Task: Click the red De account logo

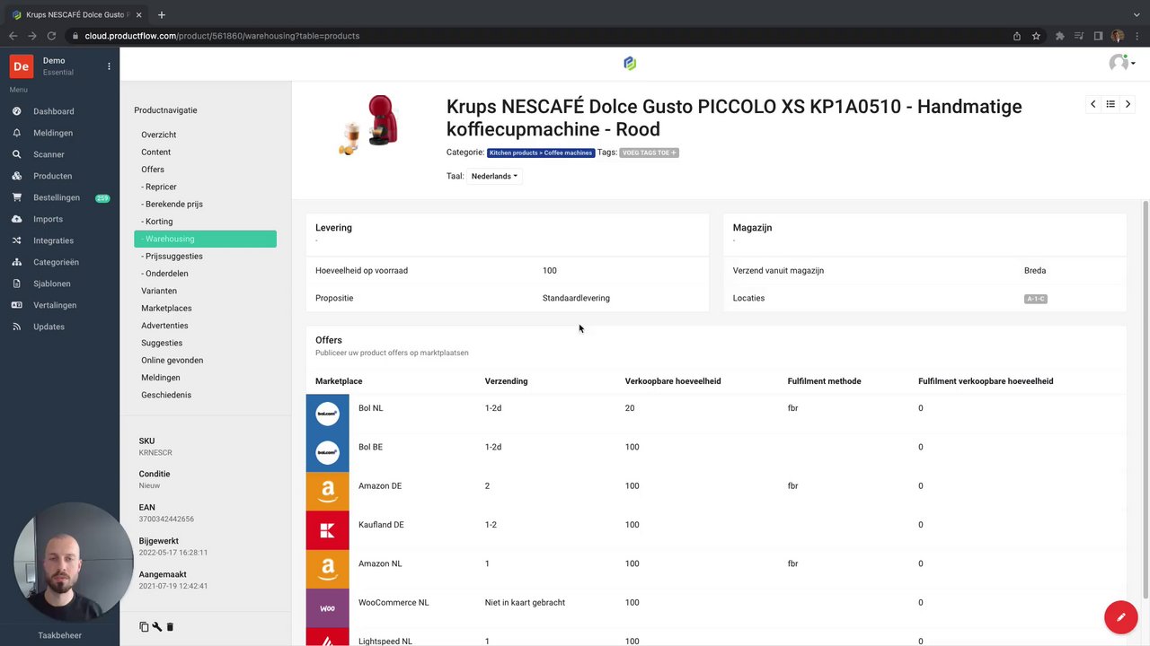Action: click(21, 66)
